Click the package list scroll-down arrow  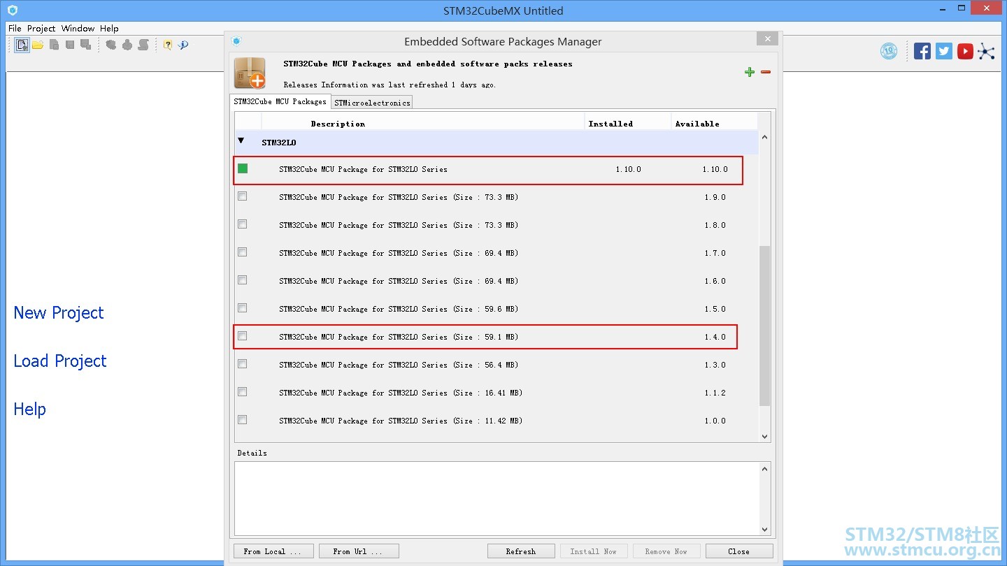tap(764, 436)
